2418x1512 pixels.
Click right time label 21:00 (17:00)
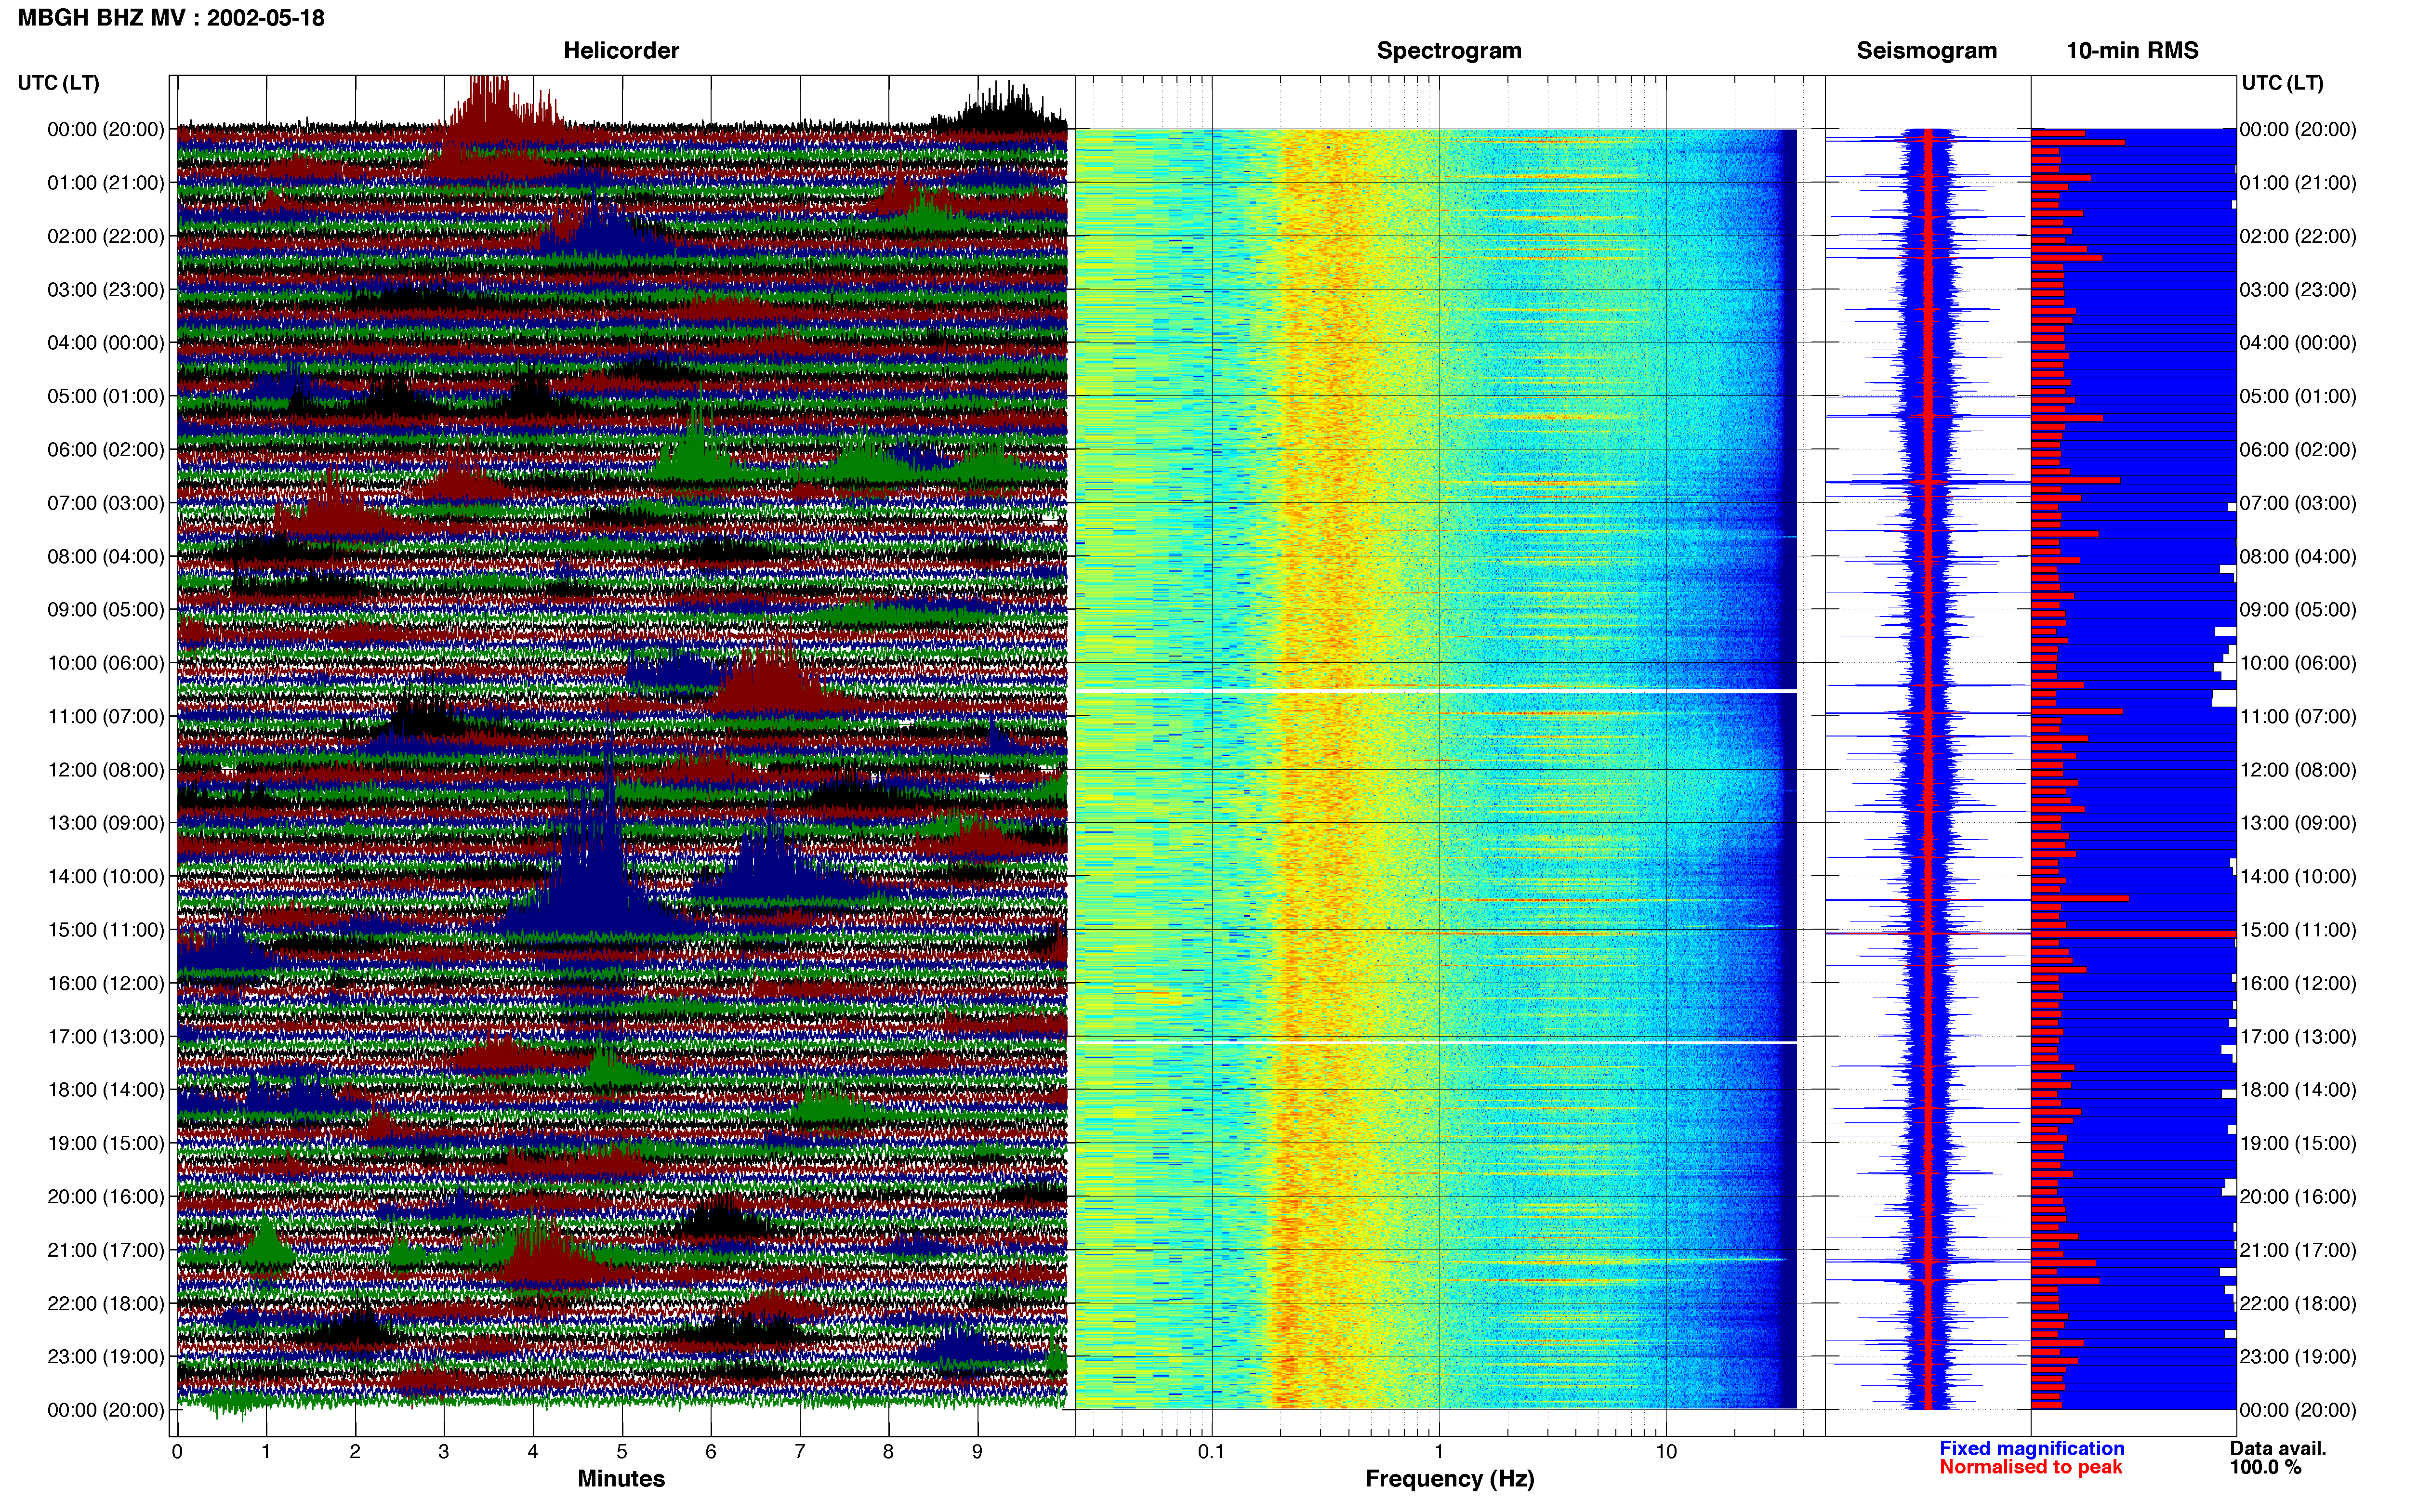pyautogui.click(x=2298, y=1250)
